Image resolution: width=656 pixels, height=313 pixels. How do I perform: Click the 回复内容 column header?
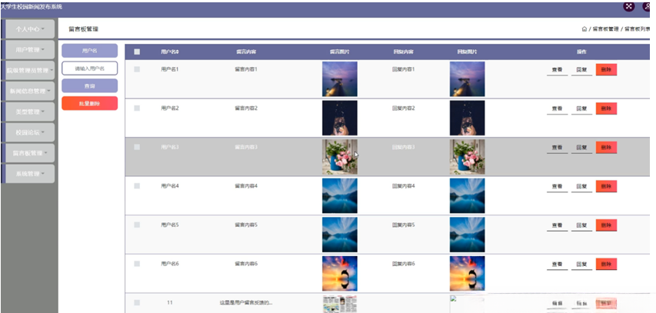403,52
